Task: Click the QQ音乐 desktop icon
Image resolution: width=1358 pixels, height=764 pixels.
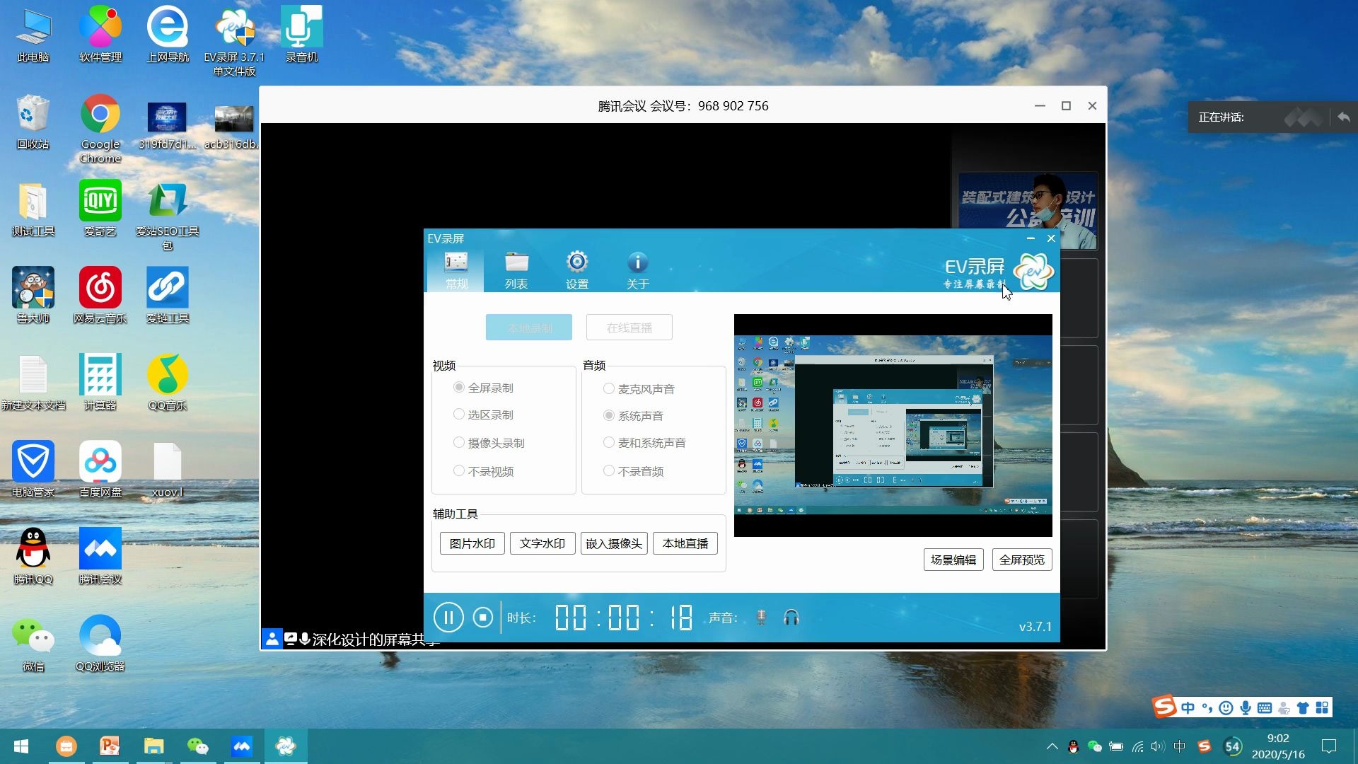Action: 168,383
